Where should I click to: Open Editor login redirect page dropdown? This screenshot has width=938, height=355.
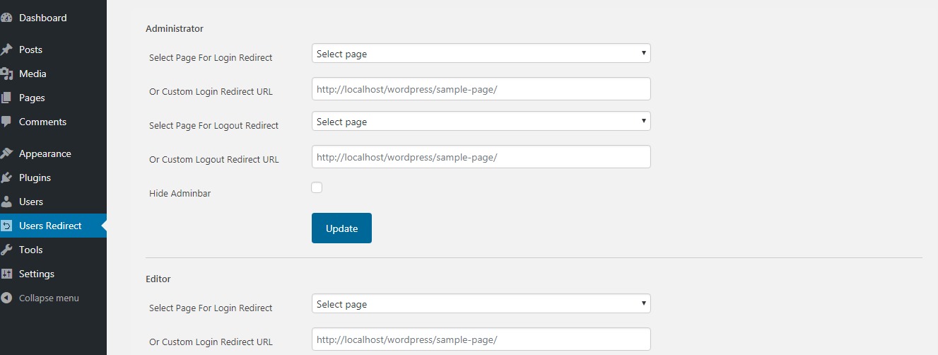pyautogui.click(x=481, y=304)
